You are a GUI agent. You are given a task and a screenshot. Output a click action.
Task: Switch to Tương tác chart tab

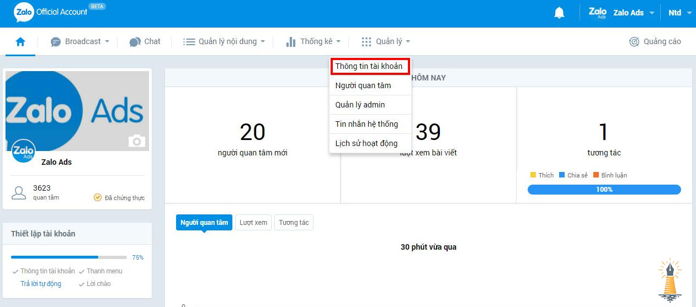point(294,223)
